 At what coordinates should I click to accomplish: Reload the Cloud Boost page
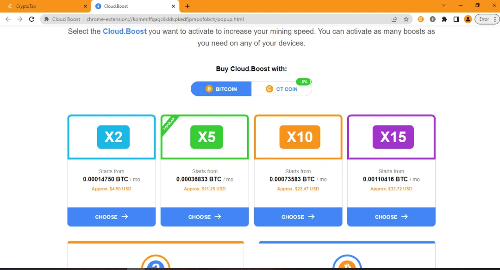[x=31, y=19]
